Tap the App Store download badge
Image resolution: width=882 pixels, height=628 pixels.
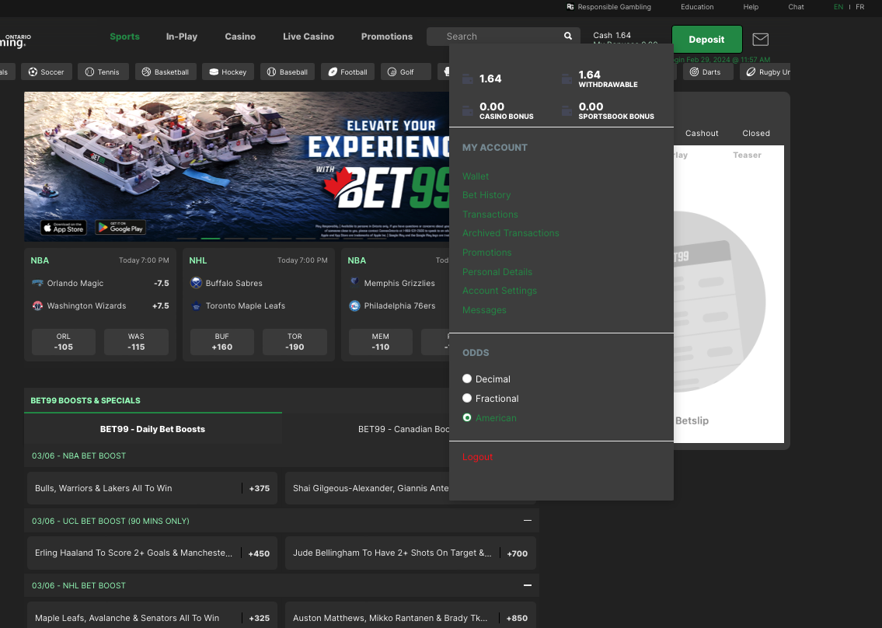coord(64,228)
